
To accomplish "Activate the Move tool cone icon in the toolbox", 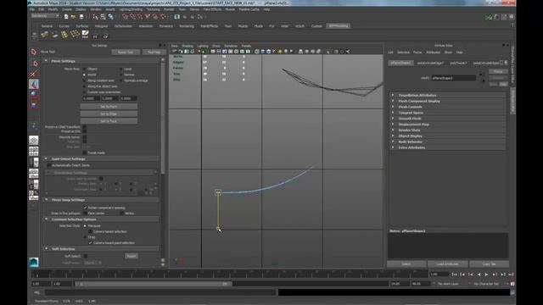I will click(x=34, y=84).
